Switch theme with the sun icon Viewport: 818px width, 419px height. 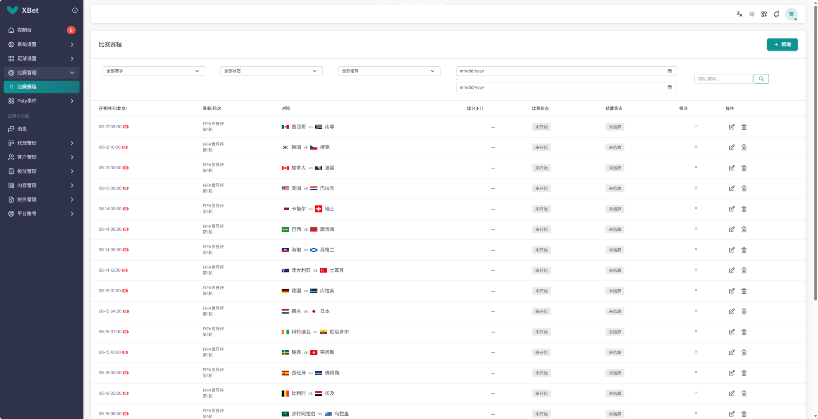click(x=752, y=14)
